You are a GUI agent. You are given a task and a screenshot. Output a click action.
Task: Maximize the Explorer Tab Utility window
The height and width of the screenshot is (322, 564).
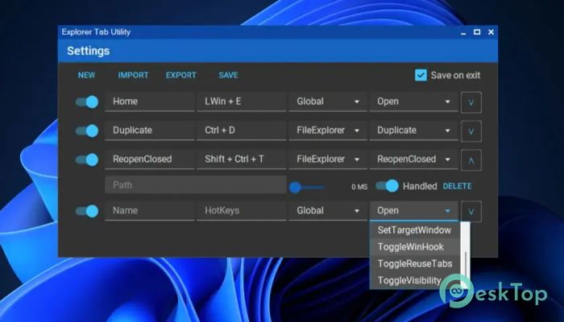pos(477,32)
